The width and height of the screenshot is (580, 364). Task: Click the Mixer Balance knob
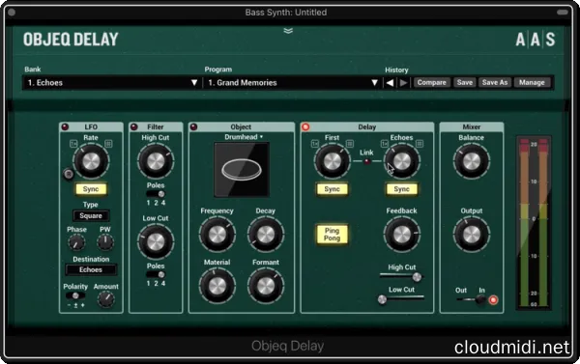[472, 161]
